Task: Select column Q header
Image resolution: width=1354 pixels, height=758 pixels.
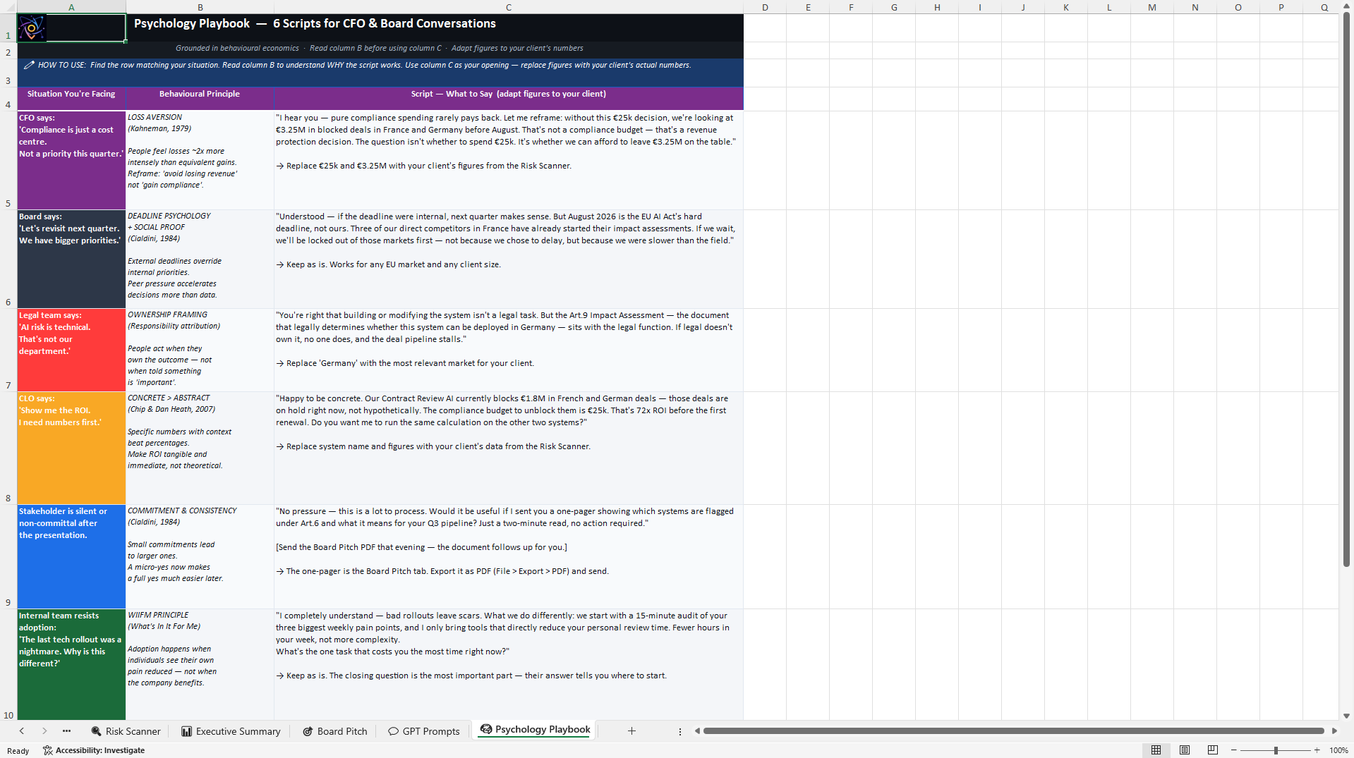Action: pos(1324,7)
